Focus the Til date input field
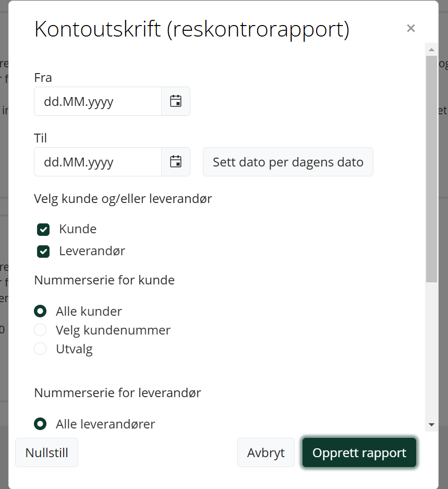The image size is (448, 489). [x=98, y=162]
